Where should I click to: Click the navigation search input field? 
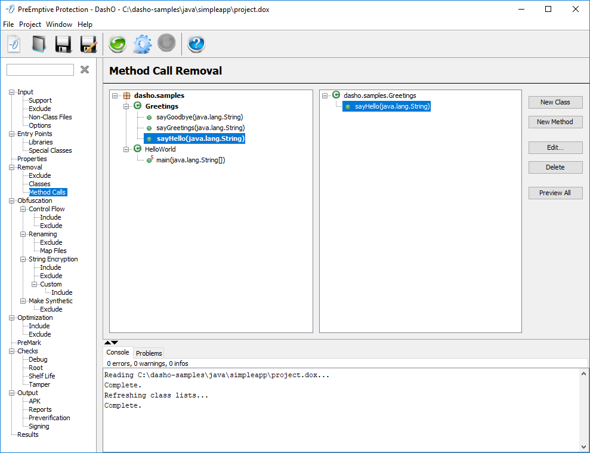(x=40, y=70)
